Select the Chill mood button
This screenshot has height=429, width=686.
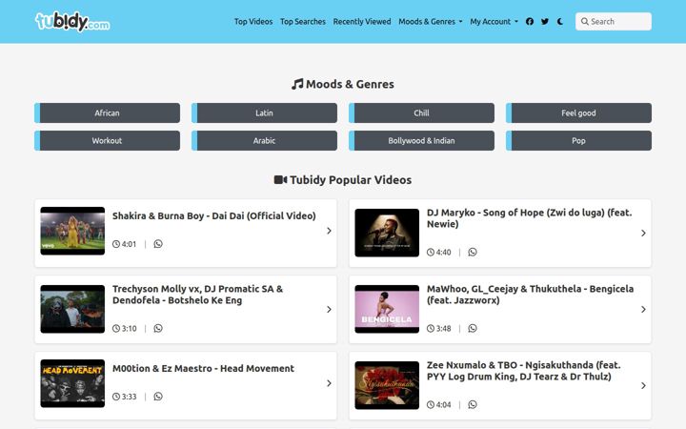click(x=421, y=112)
